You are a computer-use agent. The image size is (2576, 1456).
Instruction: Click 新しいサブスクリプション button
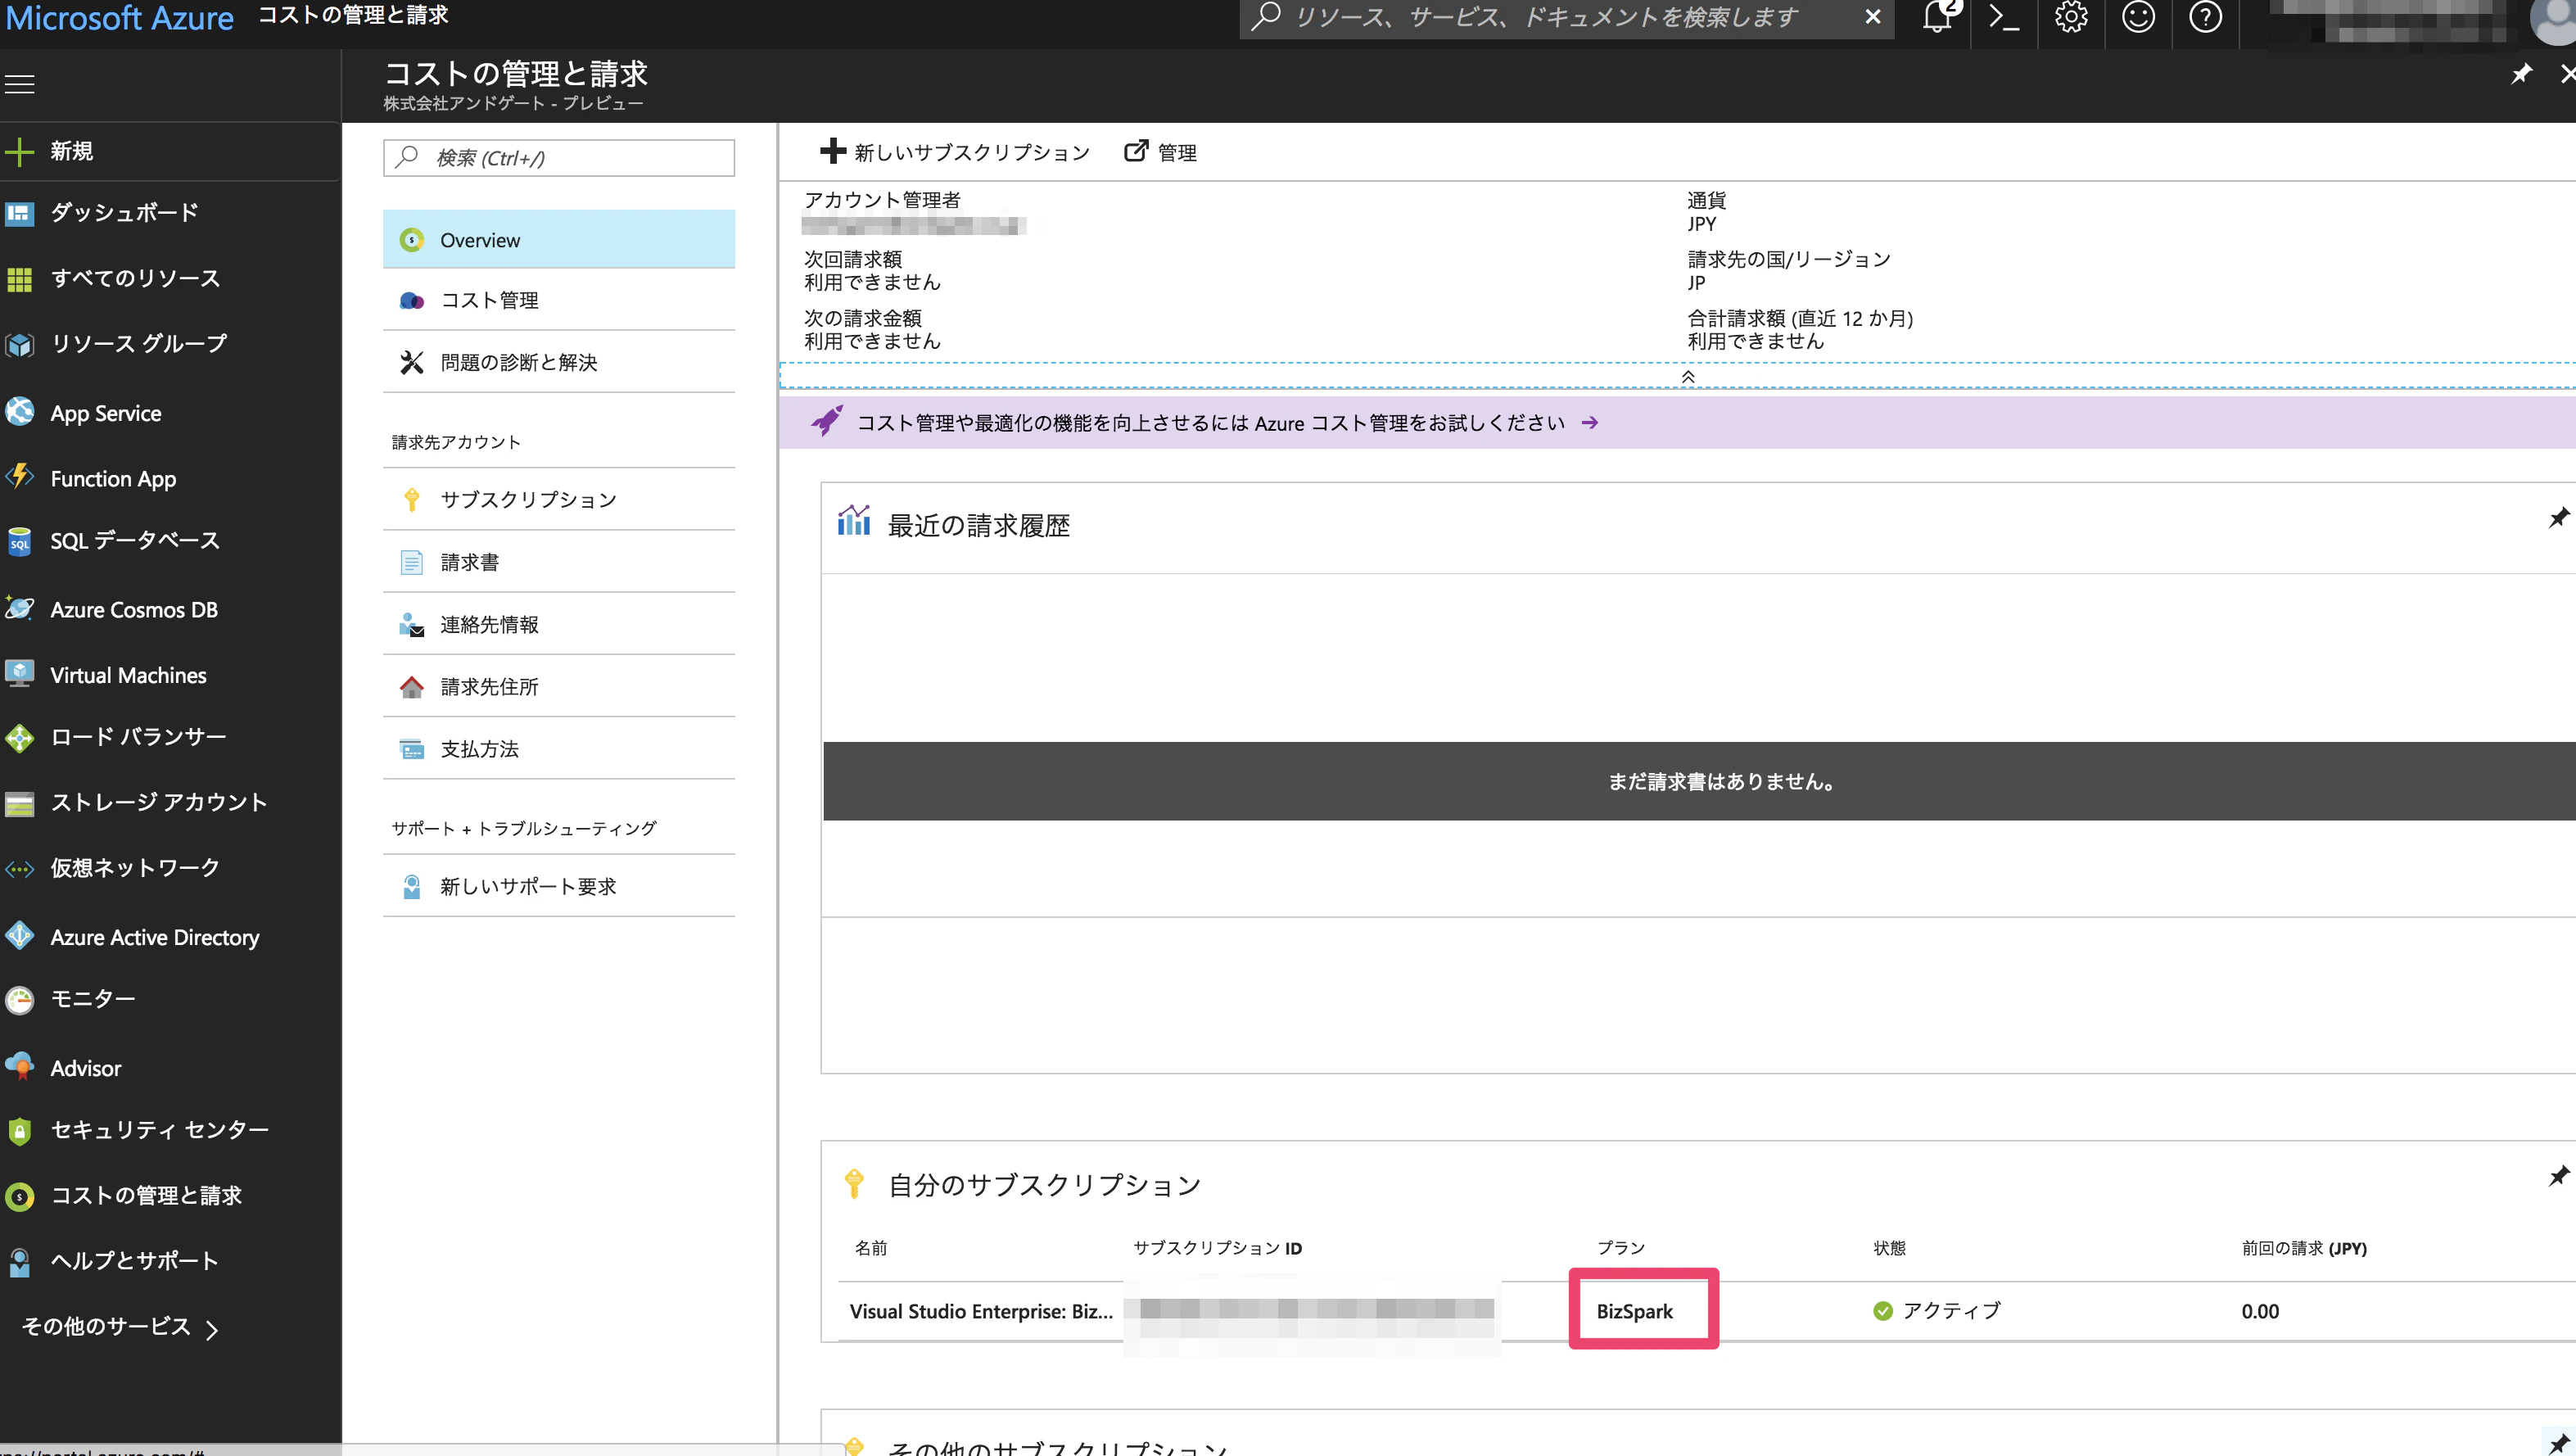pos(955,152)
